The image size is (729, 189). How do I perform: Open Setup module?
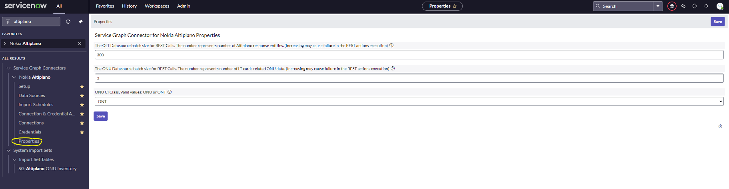click(24, 86)
